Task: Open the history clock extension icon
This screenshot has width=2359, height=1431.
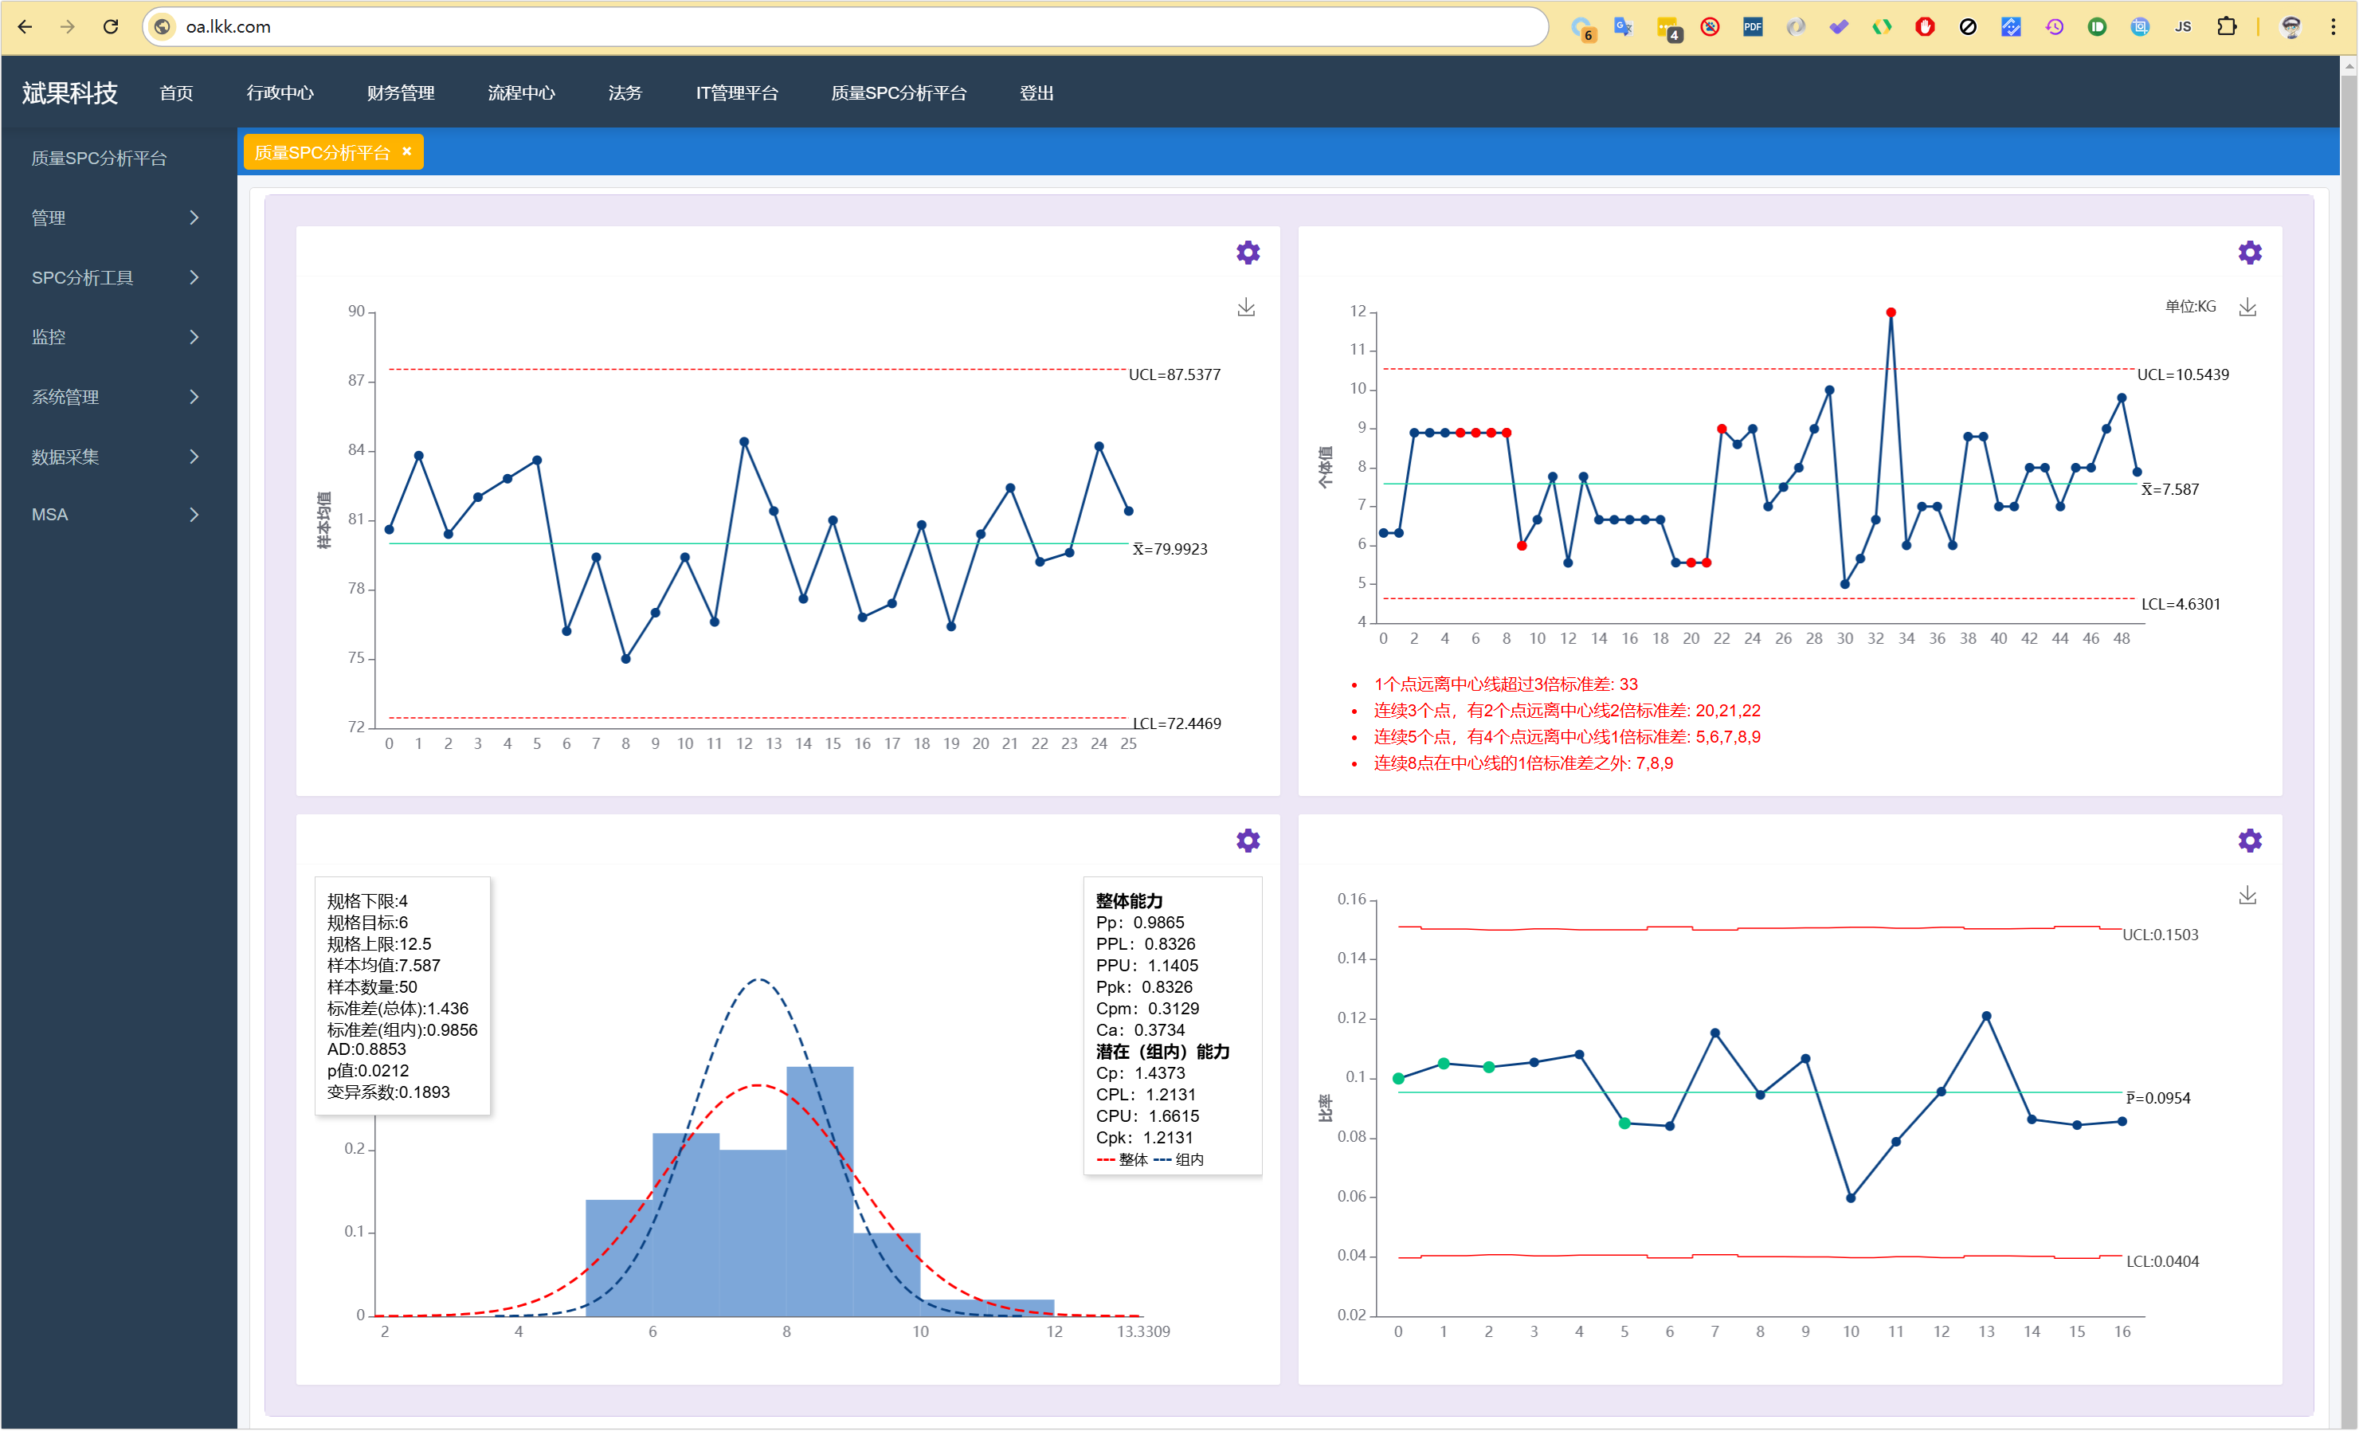Action: coord(2054,27)
